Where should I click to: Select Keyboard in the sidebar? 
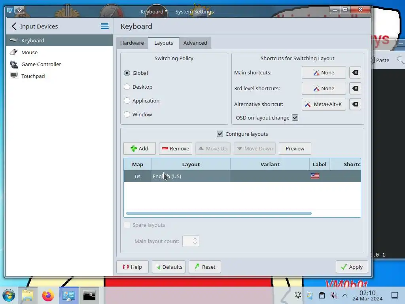coord(60,40)
